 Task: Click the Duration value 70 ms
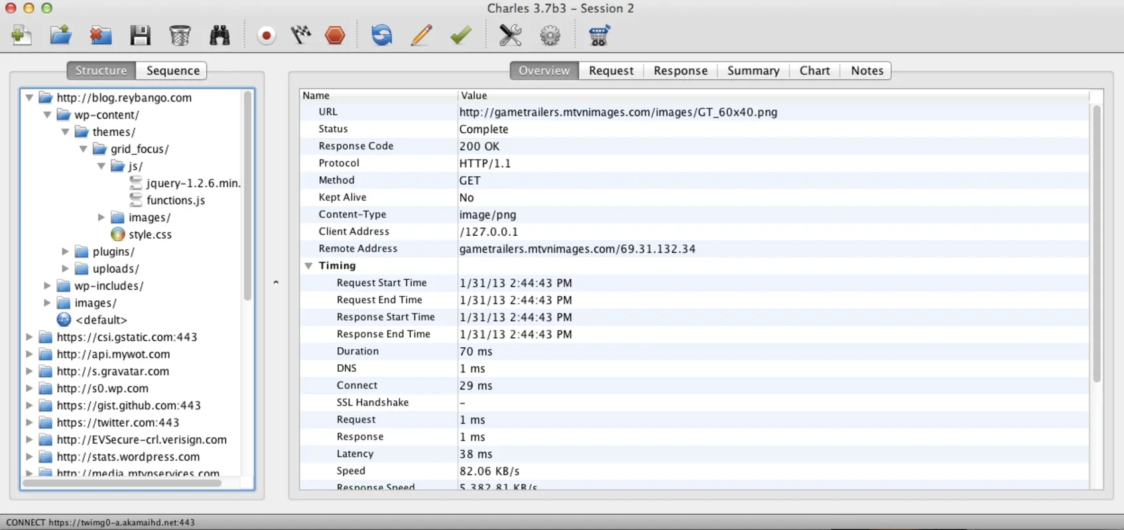point(475,352)
